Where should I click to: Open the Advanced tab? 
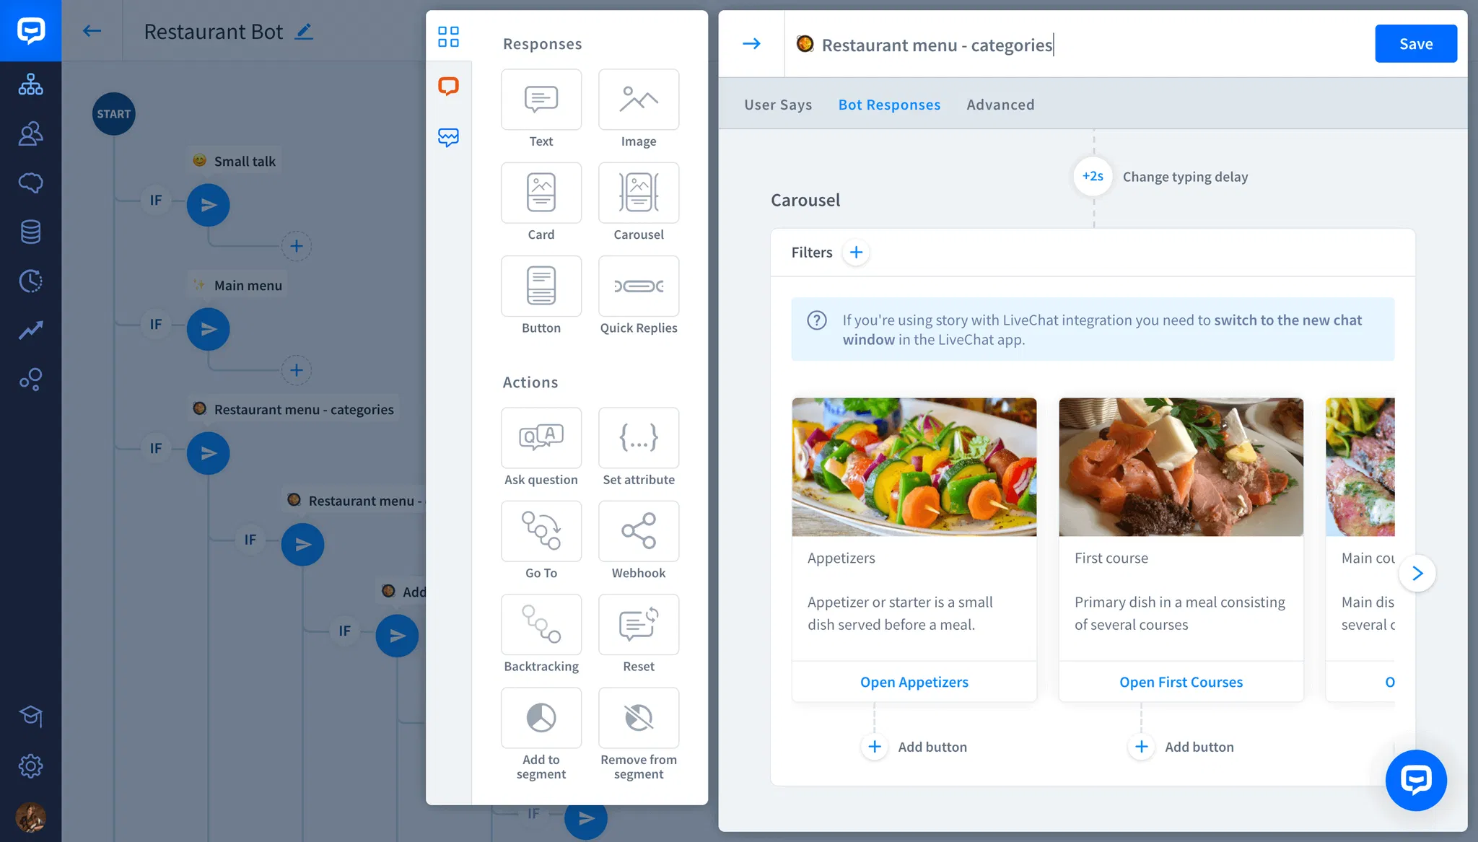click(x=1000, y=105)
